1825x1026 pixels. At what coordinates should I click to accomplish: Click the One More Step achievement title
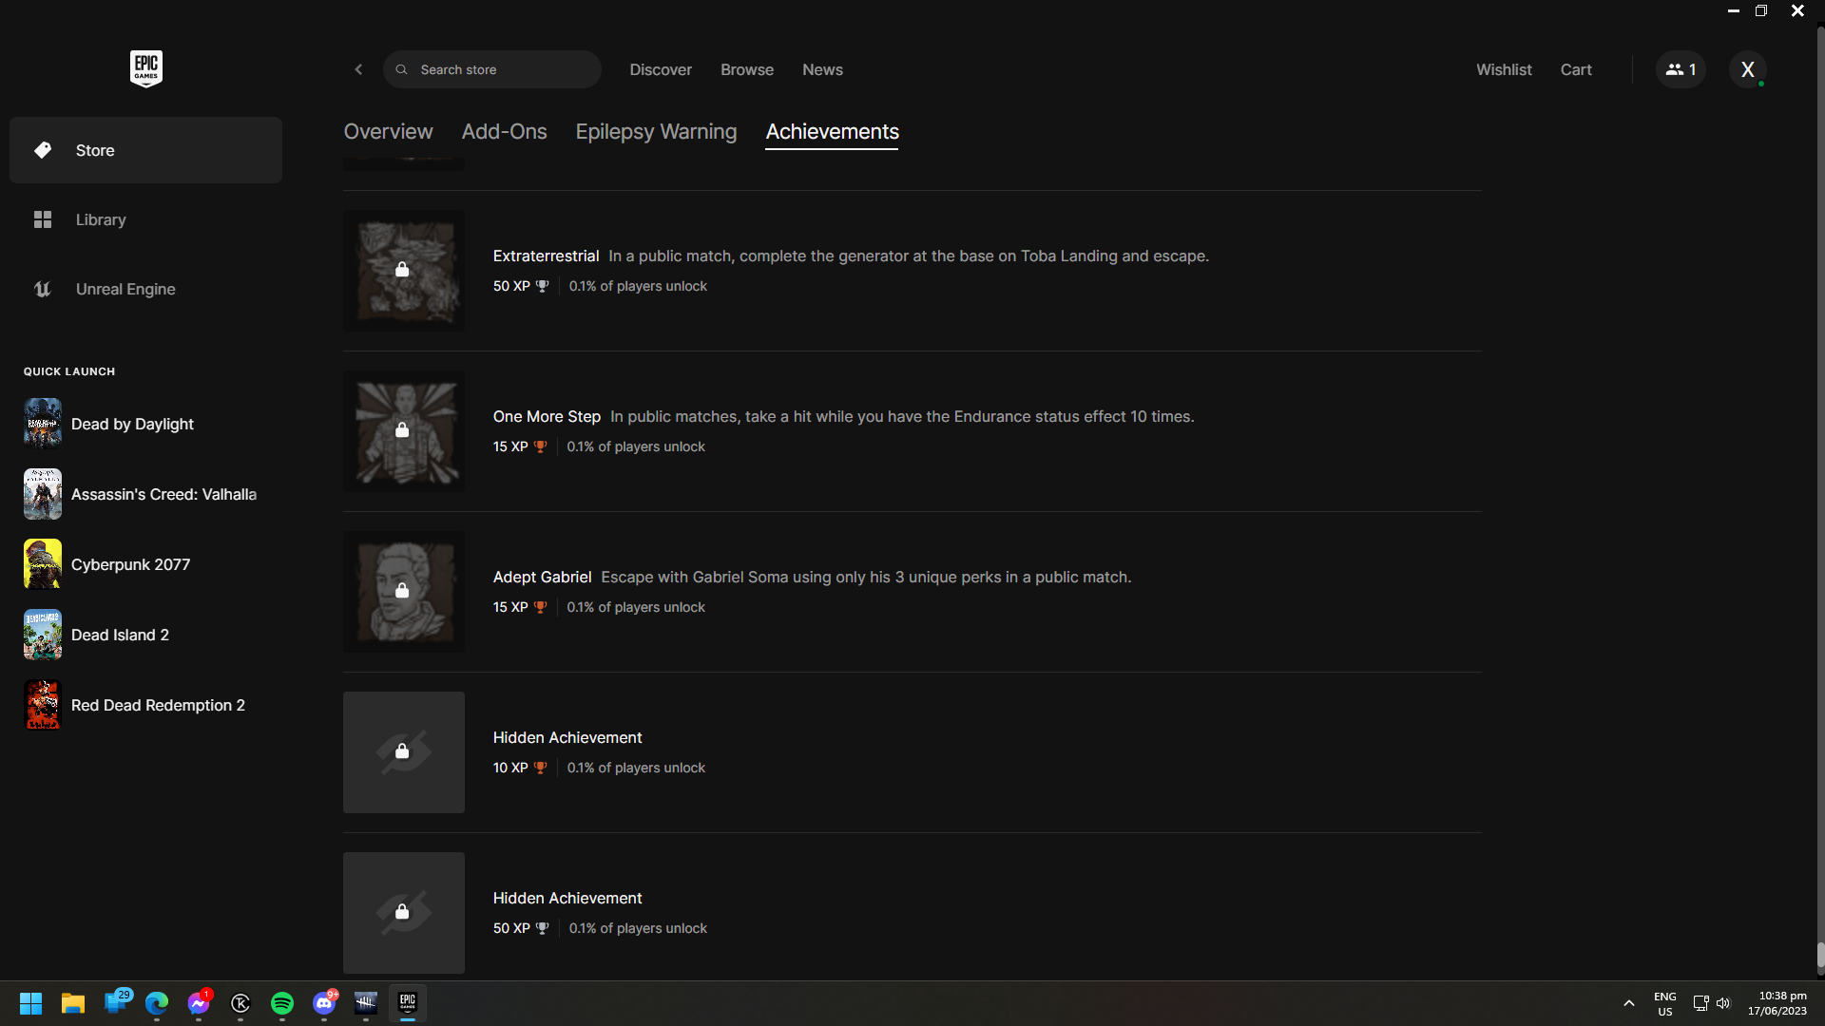[547, 416]
